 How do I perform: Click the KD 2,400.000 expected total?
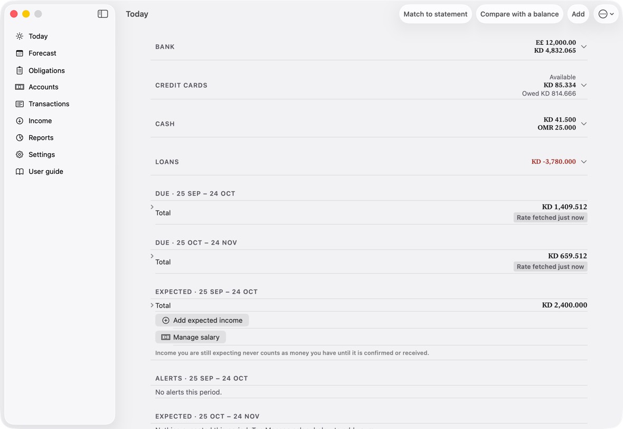(x=564, y=305)
